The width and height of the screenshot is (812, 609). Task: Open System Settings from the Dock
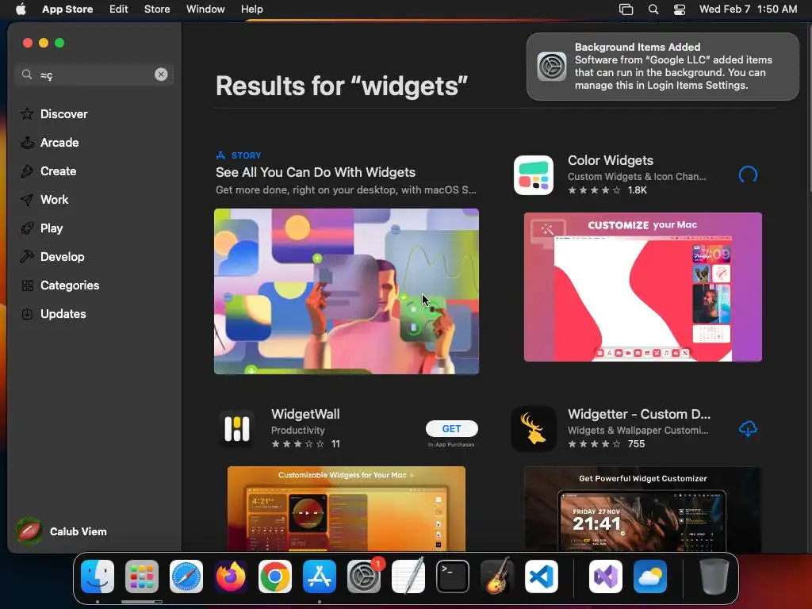[x=363, y=576]
